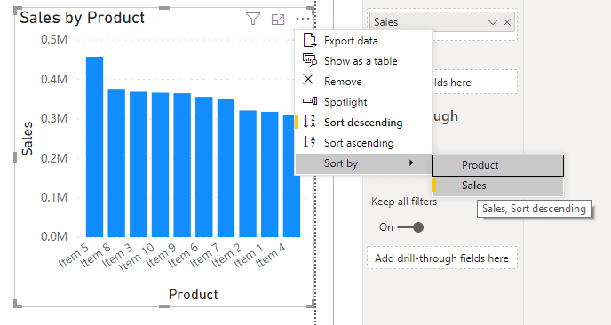The height and width of the screenshot is (325, 611).
Task: Click the Sort ascending A-Z icon
Action: pyautogui.click(x=309, y=142)
